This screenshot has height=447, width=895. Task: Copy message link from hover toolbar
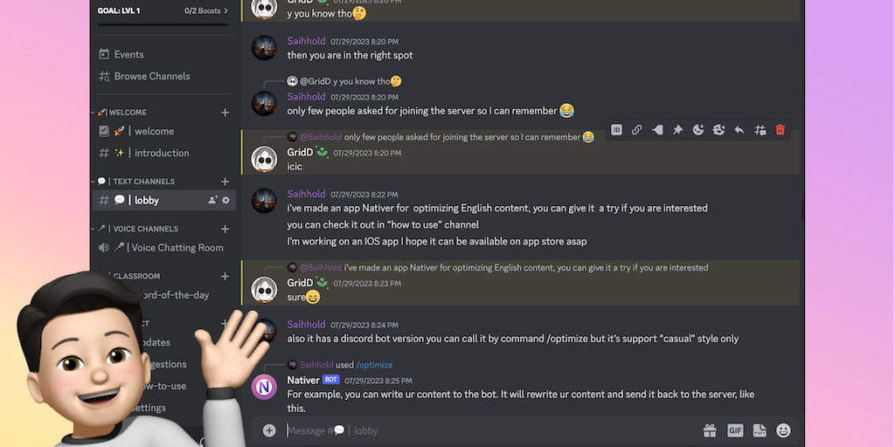pyautogui.click(x=636, y=130)
